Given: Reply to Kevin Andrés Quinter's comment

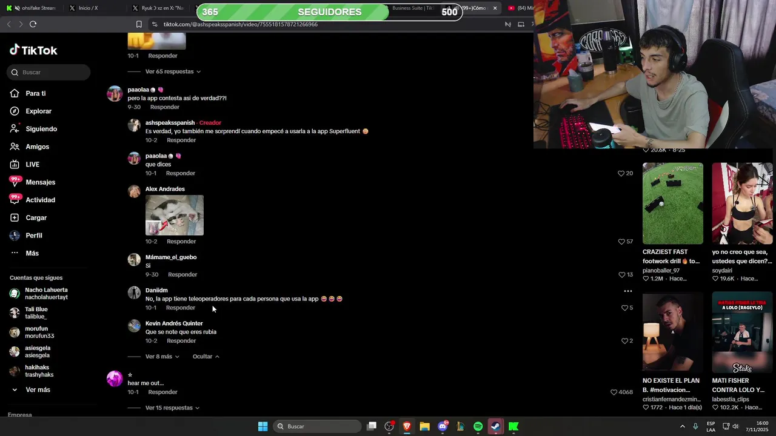Looking at the screenshot, I should pyautogui.click(x=181, y=341).
